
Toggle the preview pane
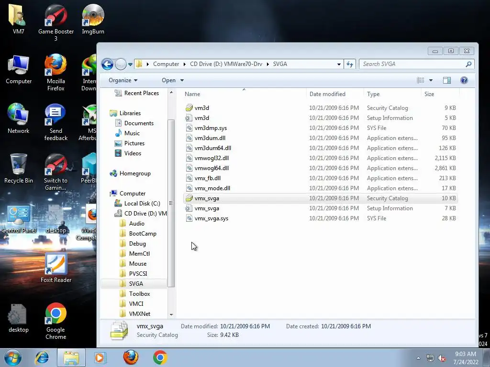(x=447, y=80)
